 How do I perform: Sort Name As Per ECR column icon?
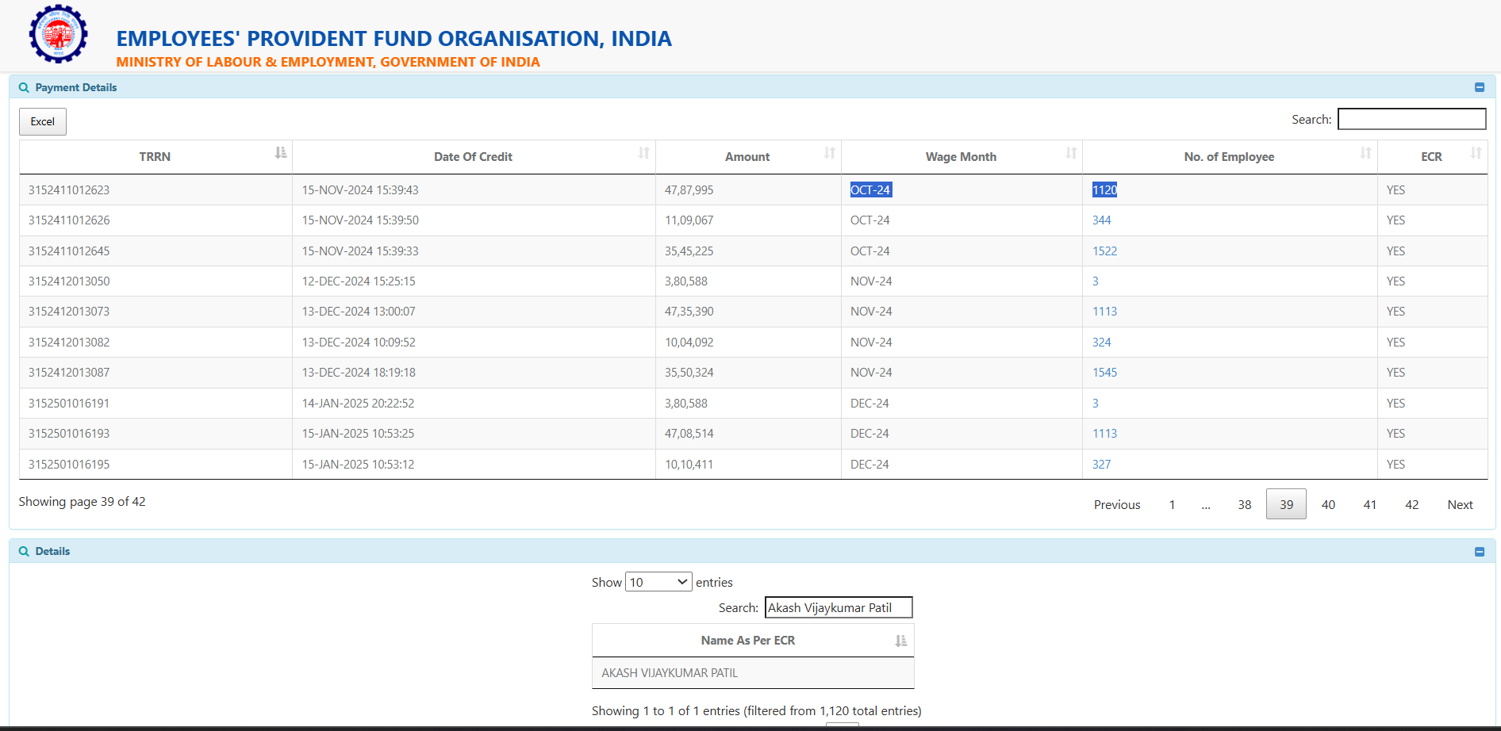coord(900,641)
